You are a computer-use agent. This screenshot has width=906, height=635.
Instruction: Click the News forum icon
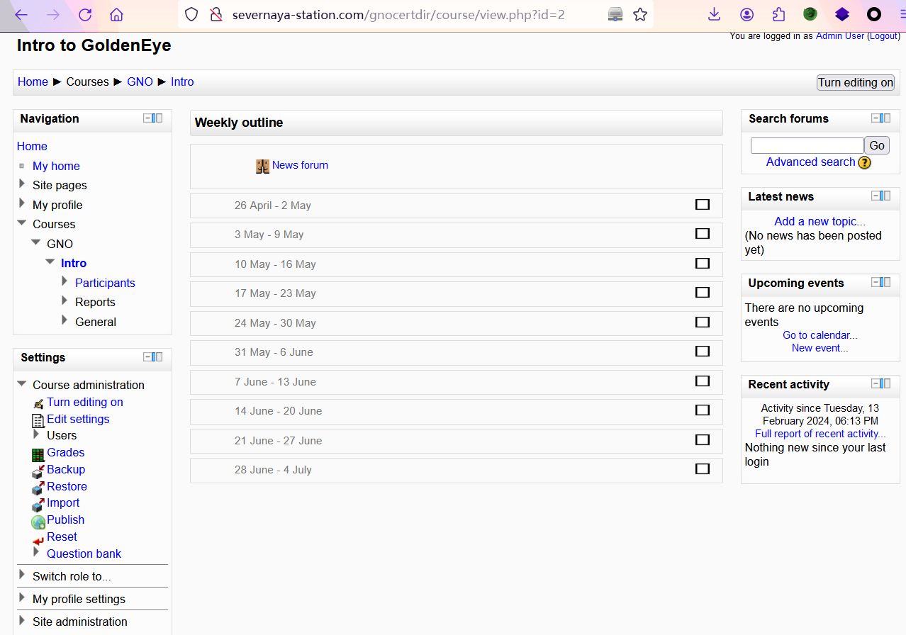click(x=262, y=166)
